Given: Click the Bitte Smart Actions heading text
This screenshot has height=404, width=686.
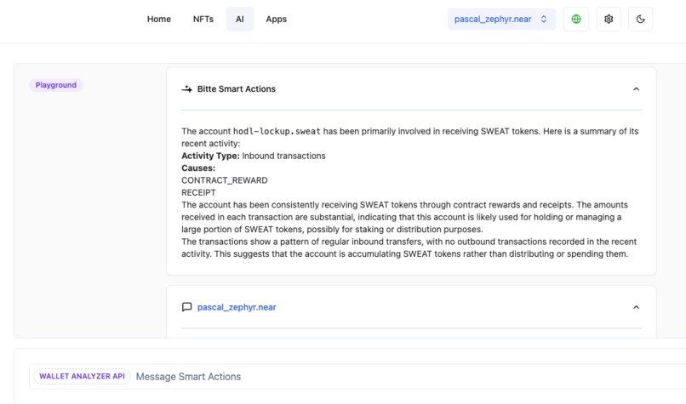Looking at the screenshot, I should [237, 89].
